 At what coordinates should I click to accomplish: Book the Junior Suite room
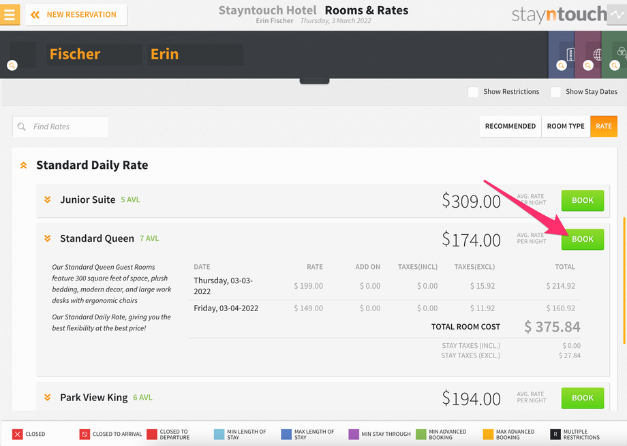click(x=583, y=201)
